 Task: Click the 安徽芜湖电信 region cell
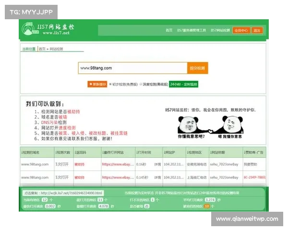[x=197, y=164]
